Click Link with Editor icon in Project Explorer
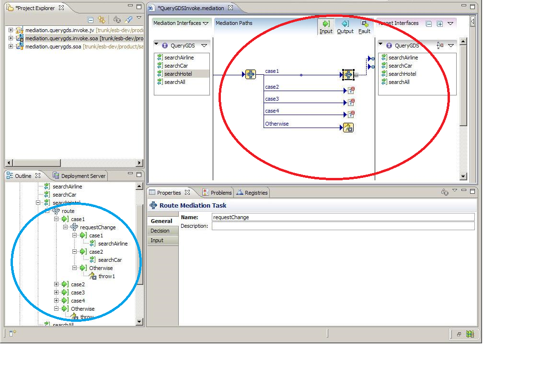Screen dimensions: 541x375 (x=101, y=20)
